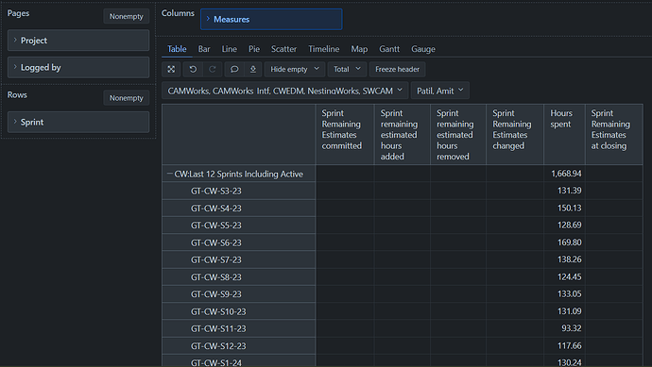Open the CAMWorks projects page selector
This screenshot has height=367, width=652.
tap(284, 91)
